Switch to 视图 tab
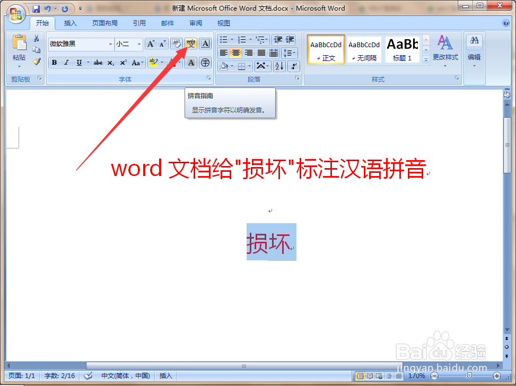This screenshot has width=516, height=386. [224, 23]
